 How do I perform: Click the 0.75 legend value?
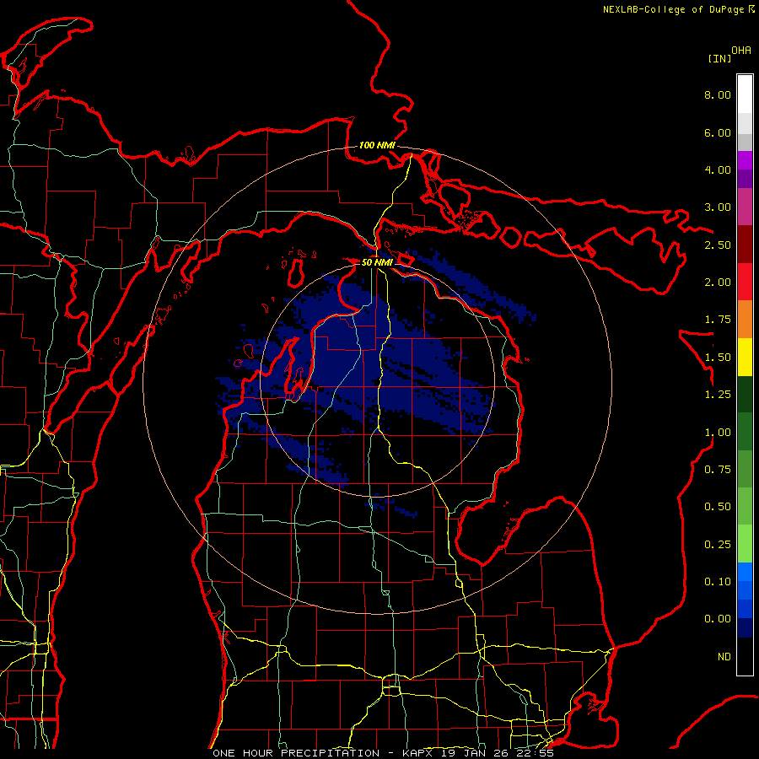point(718,470)
